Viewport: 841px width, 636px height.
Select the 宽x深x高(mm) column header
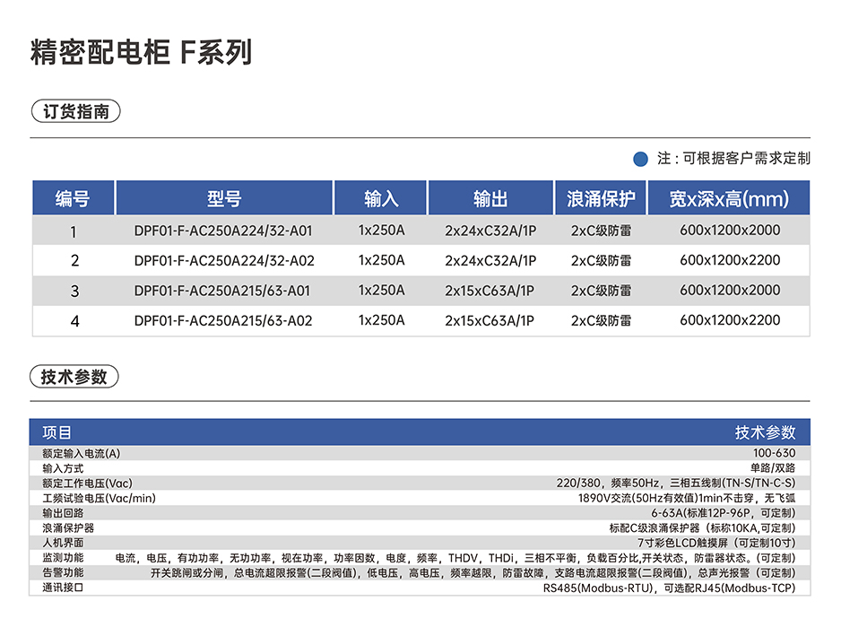click(x=729, y=199)
